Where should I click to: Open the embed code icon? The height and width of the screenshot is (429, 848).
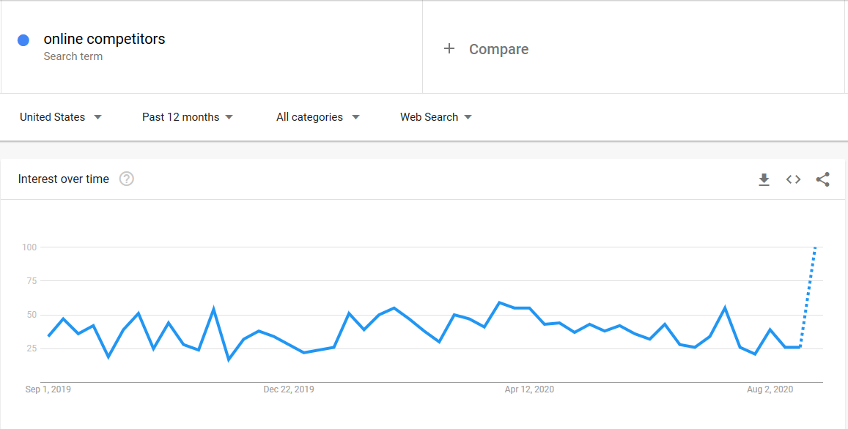(x=793, y=179)
